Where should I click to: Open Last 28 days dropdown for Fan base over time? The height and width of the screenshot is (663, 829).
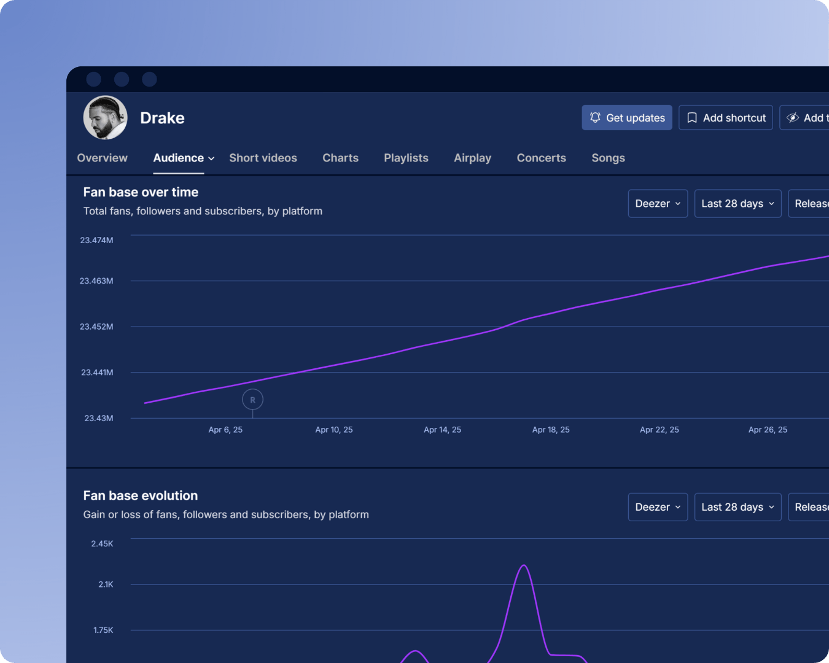pos(738,203)
